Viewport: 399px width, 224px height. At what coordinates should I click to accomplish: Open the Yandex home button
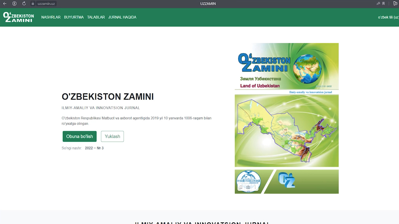tap(14, 4)
